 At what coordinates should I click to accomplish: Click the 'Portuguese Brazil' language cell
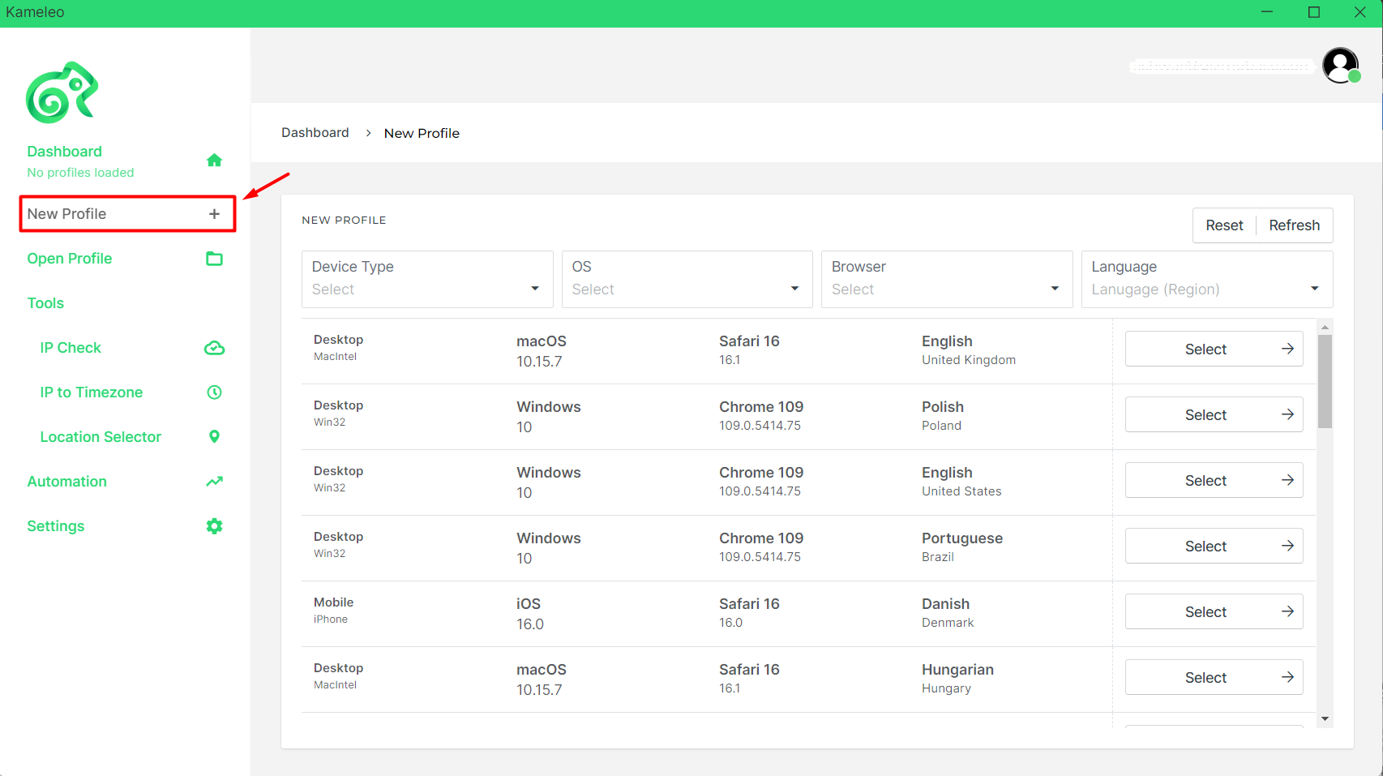[x=962, y=547]
